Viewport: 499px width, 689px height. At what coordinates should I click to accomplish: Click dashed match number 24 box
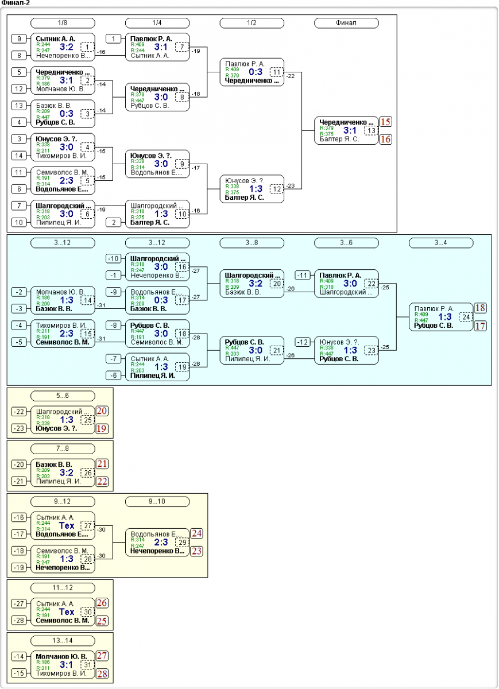click(x=465, y=317)
